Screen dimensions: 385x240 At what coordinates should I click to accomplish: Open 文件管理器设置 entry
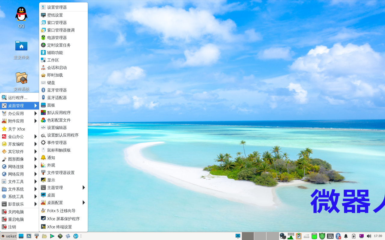pyautogui.click(x=63, y=172)
